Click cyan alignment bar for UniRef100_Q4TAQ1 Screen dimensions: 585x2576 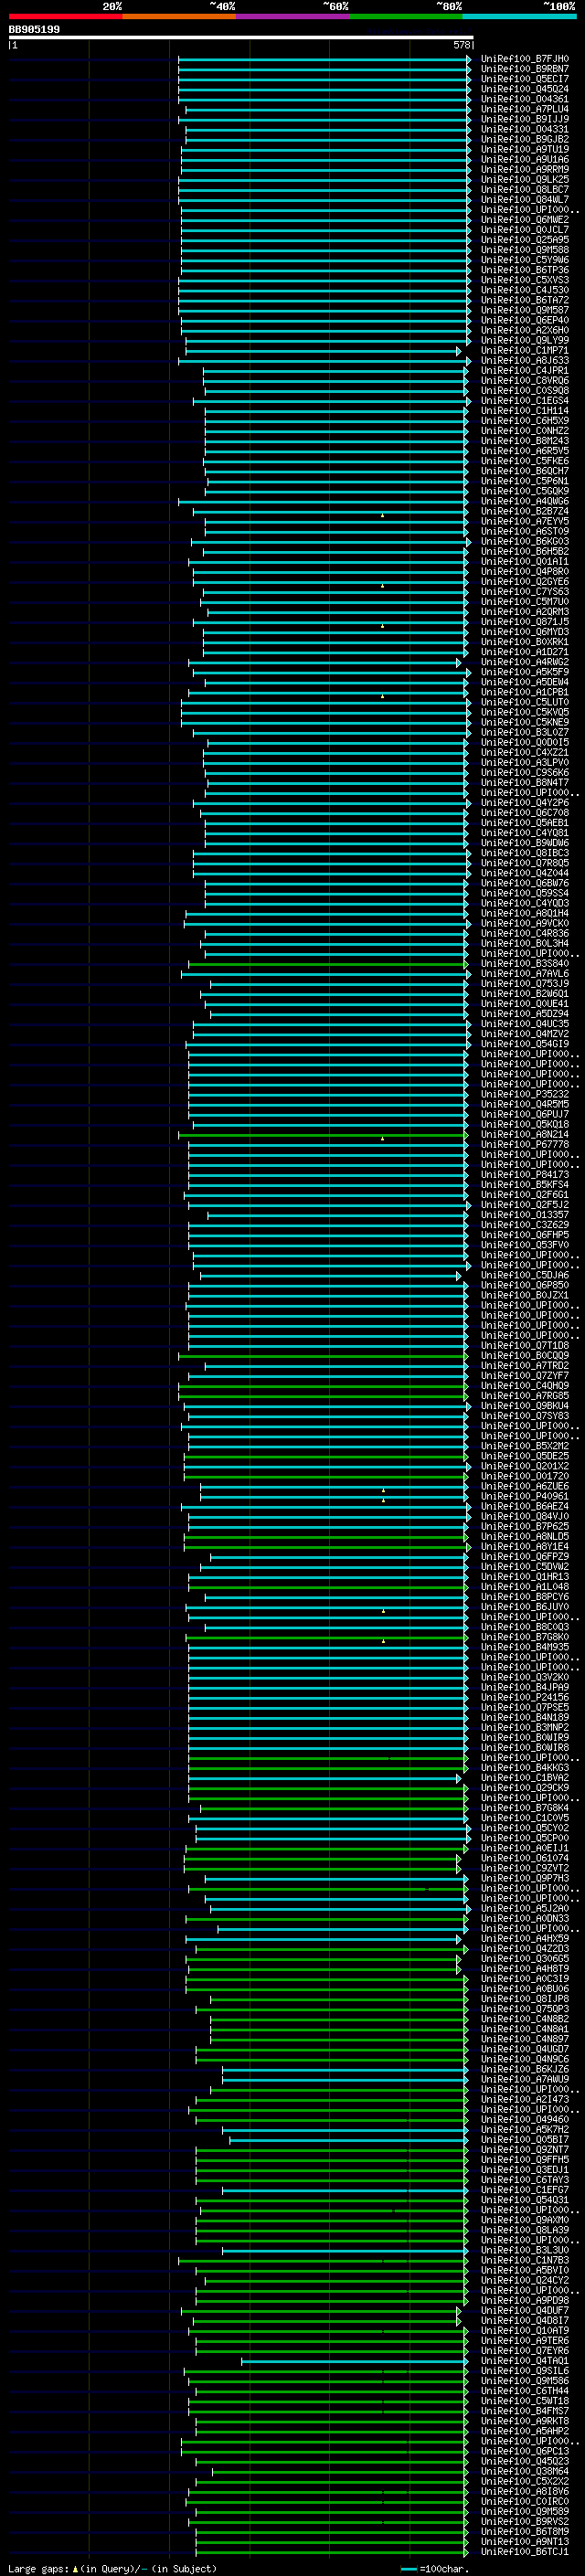tap(352, 2361)
